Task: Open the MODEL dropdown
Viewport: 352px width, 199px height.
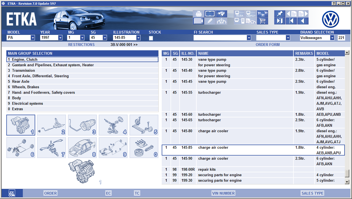Action: 33,38
